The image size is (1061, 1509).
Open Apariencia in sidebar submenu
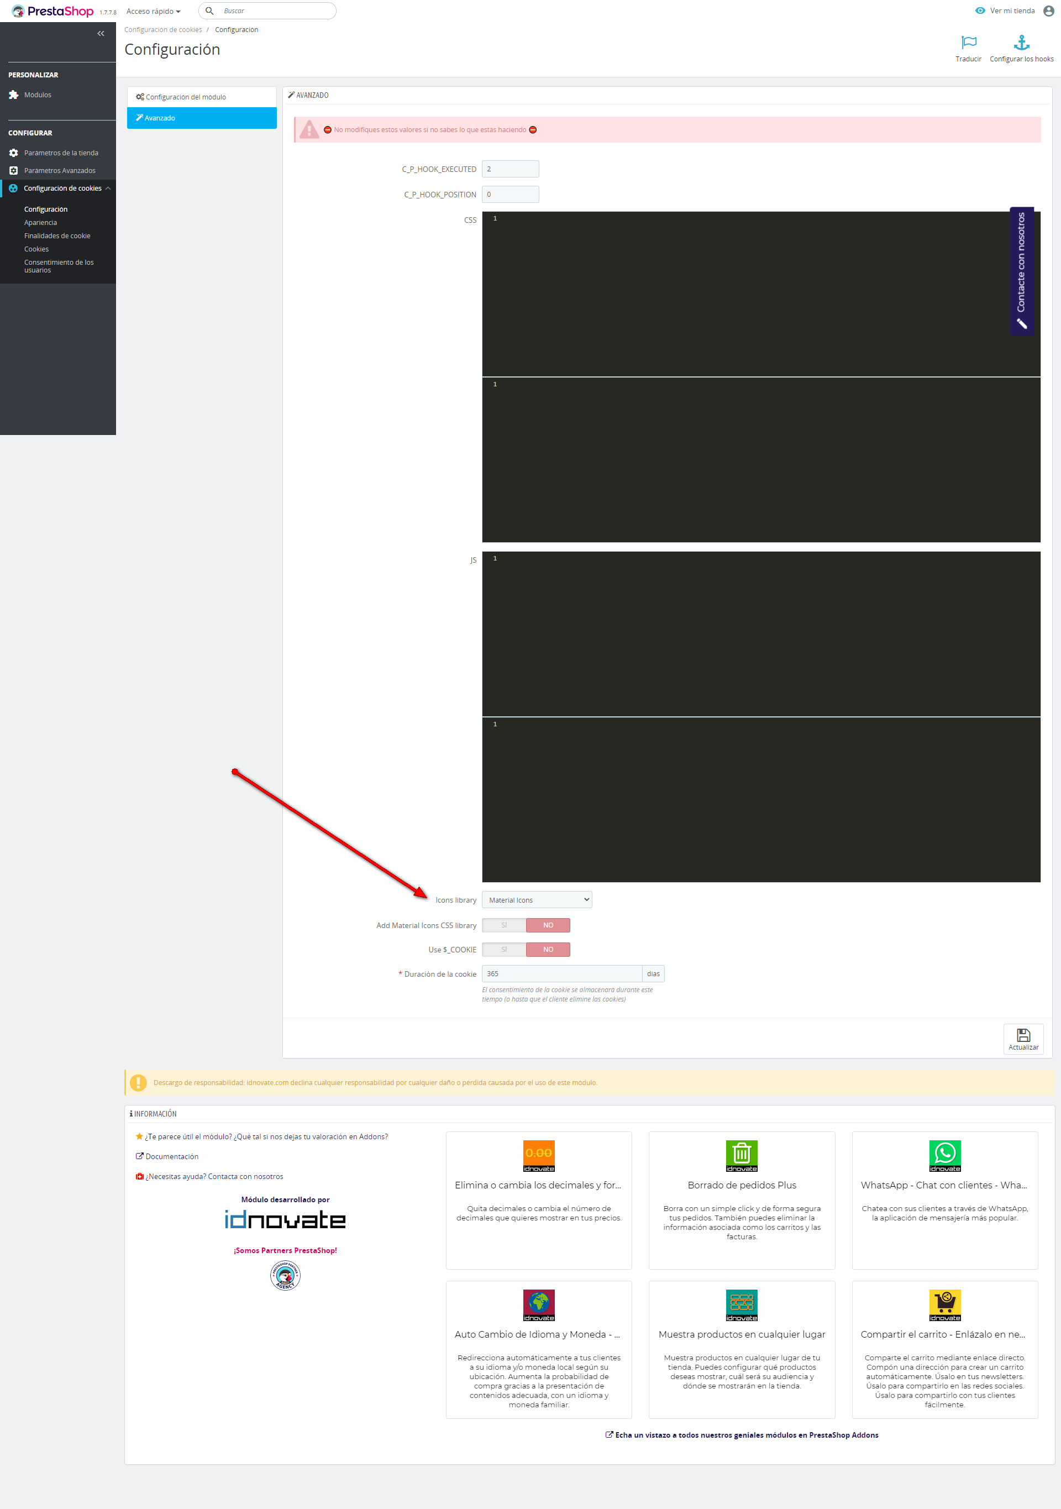[41, 223]
